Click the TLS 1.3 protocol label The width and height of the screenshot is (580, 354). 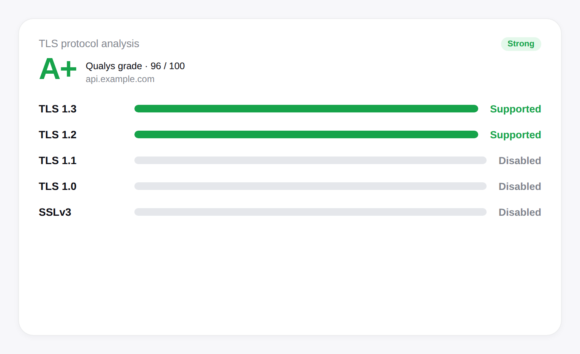[x=58, y=109]
